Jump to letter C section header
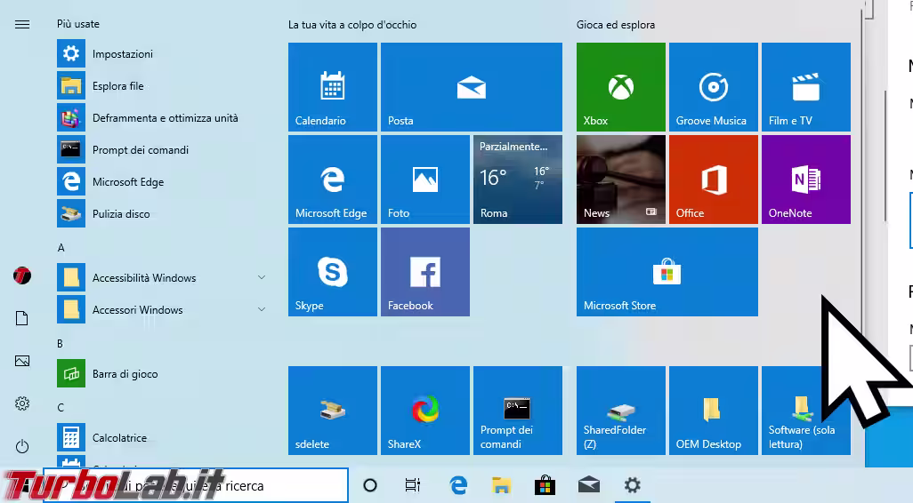Screen dimensions: 913x503 pos(60,408)
